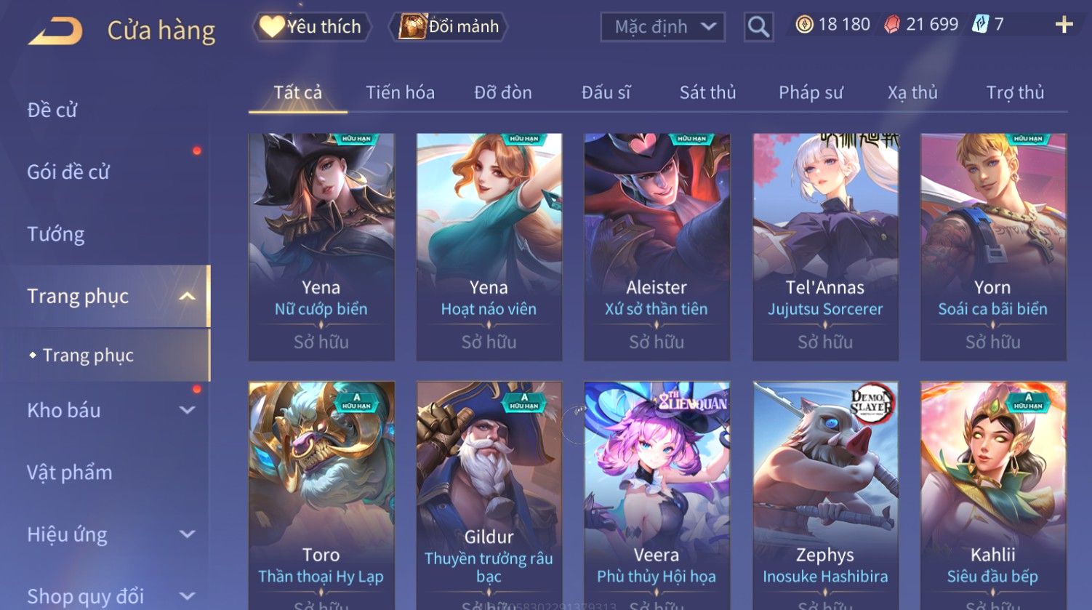This screenshot has height=610, width=1092.
Task: Select the Tiến hóa tab
Action: [400, 92]
